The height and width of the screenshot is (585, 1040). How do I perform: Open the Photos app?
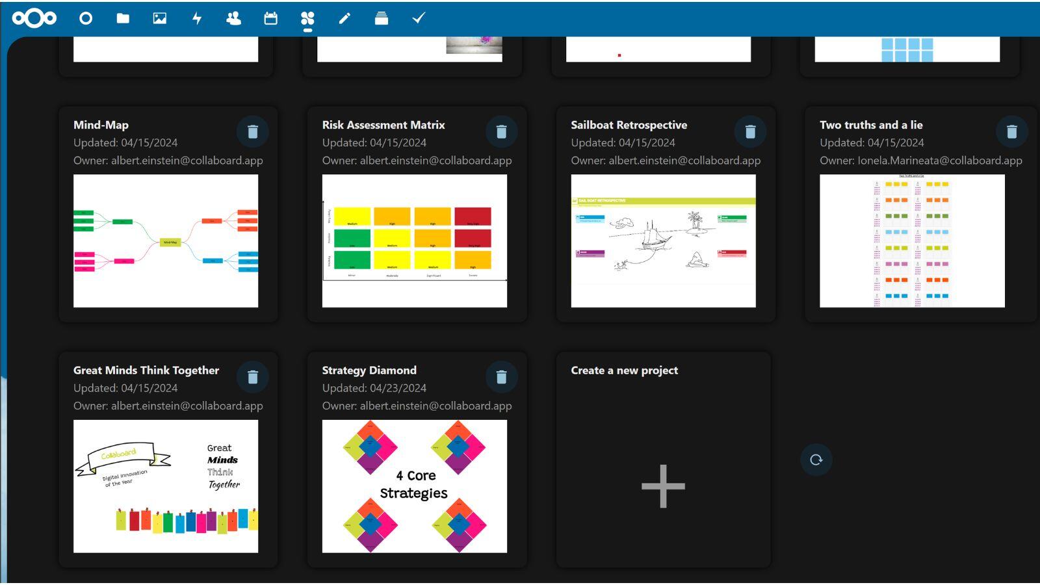[x=158, y=19]
